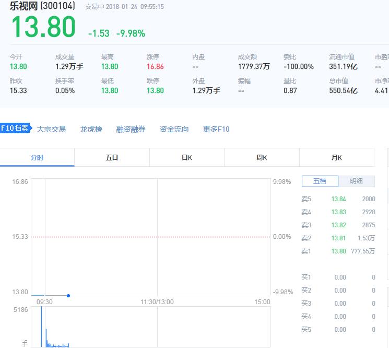Switch to the 五日 chart tab
The image size is (389, 348).
coord(112,157)
